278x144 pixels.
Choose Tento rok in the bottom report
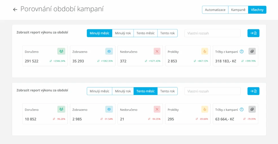(167, 91)
